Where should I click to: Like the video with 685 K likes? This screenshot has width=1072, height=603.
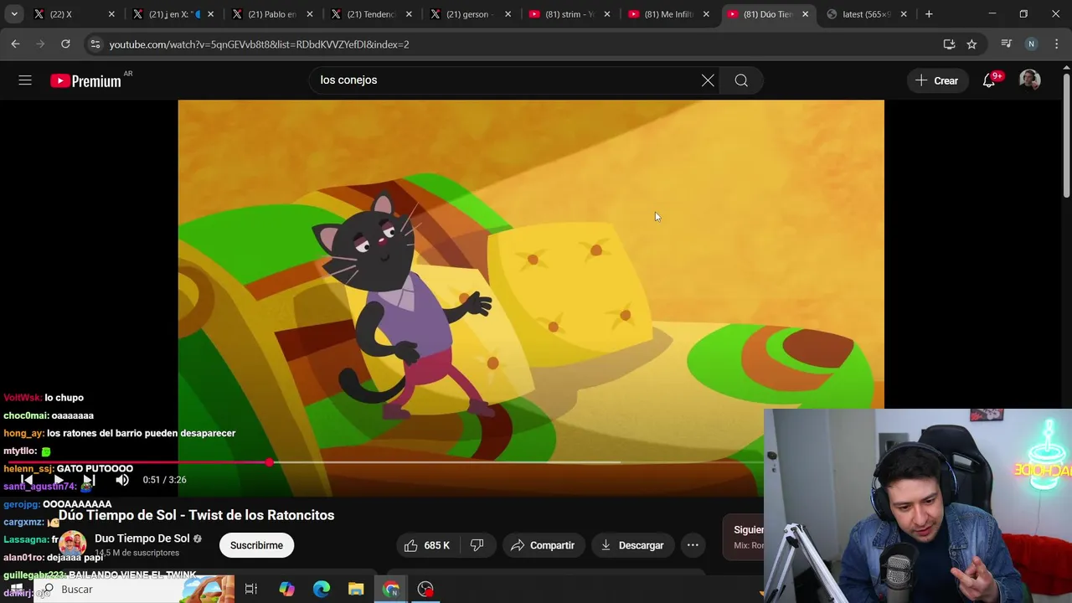point(427,545)
